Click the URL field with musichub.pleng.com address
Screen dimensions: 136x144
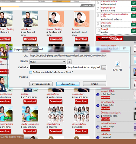pyautogui.click(x=68, y=55)
